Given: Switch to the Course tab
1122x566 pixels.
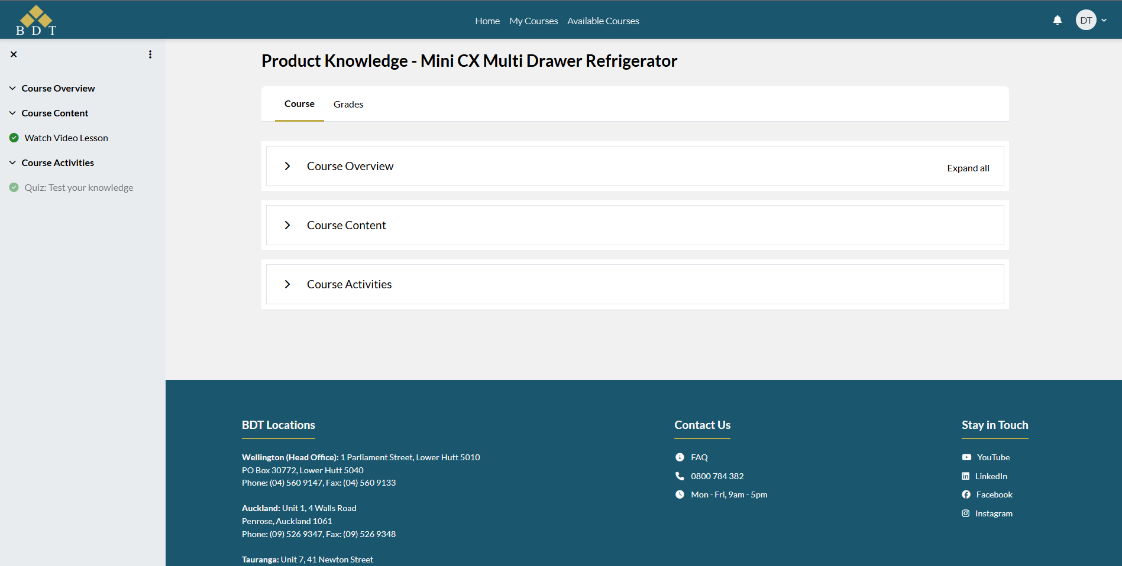Looking at the screenshot, I should [x=299, y=104].
